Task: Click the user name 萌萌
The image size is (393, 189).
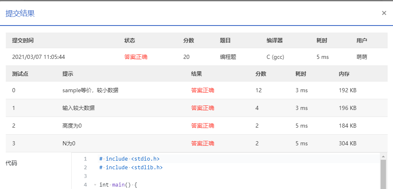Action: [x=362, y=57]
